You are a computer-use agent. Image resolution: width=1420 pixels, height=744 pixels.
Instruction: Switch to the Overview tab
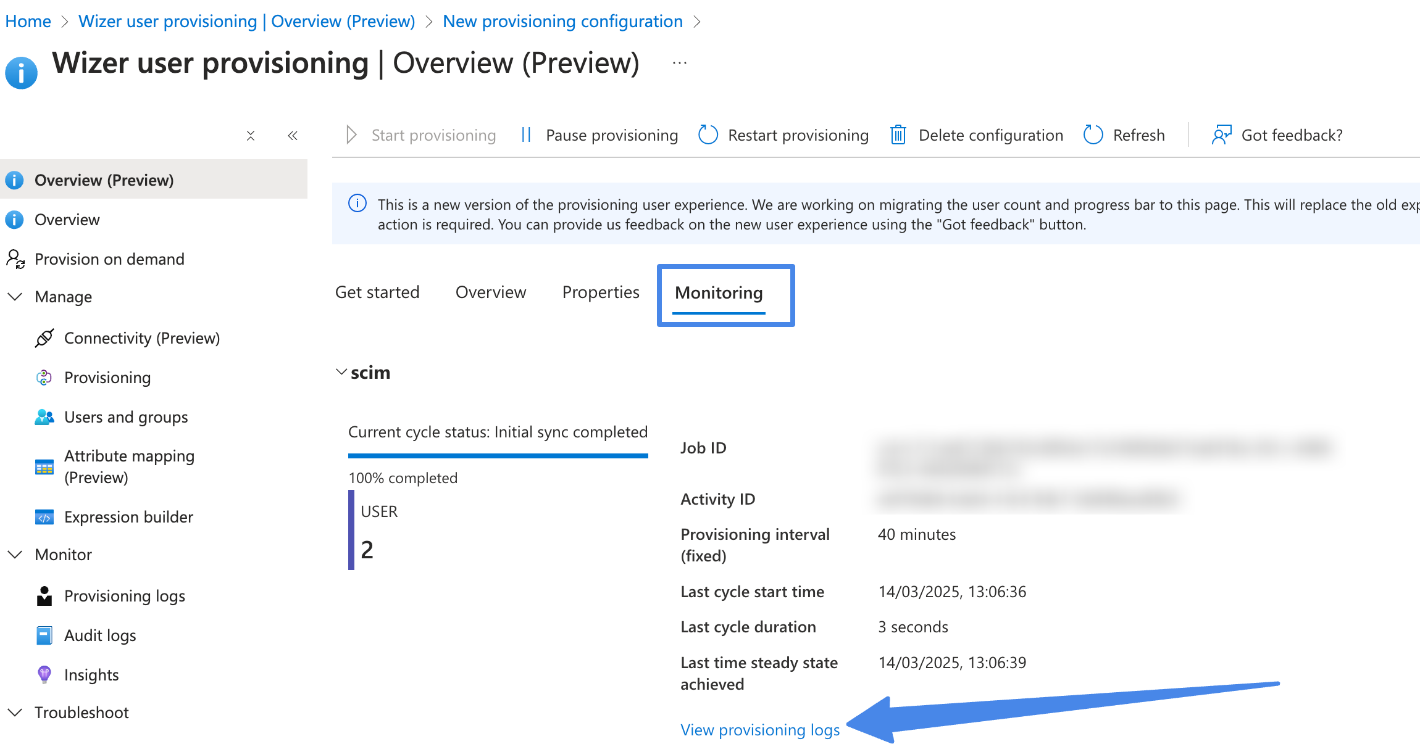(x=491, y=292)
